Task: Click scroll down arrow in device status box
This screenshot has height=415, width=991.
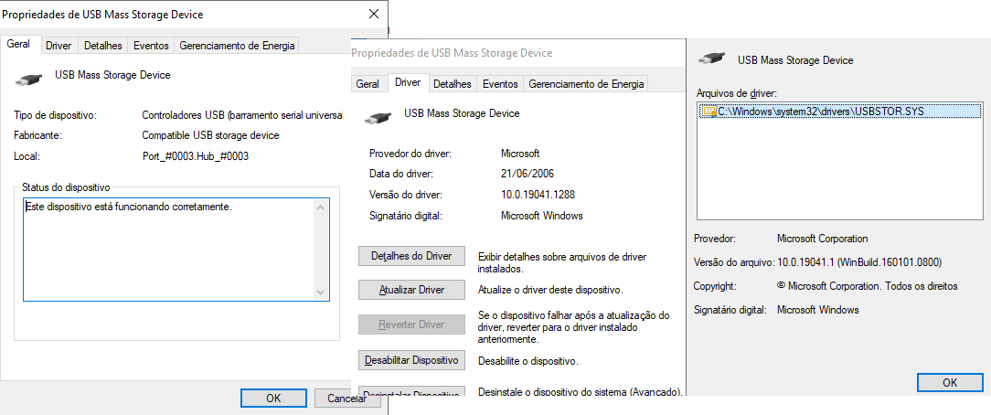Action: [x=320, y=292]
